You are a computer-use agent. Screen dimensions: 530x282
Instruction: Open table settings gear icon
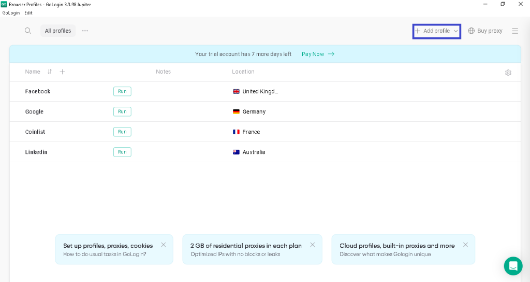[x=508, y=73]
